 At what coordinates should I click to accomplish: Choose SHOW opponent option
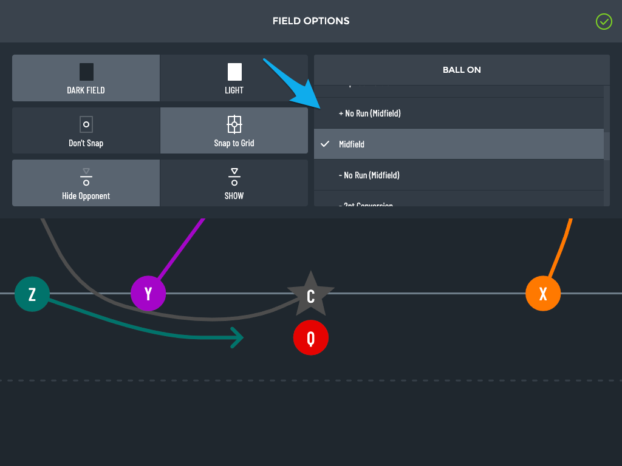point(234,183)
